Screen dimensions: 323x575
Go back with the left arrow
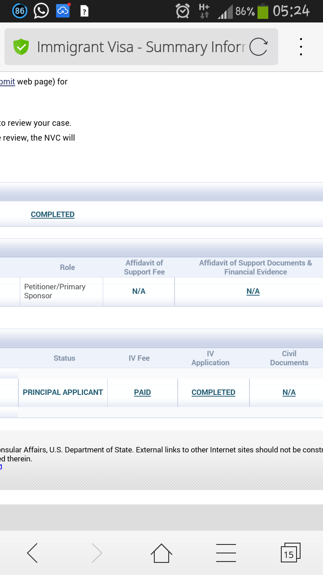[x=32, y=553]
